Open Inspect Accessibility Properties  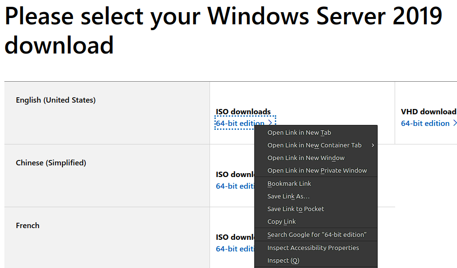pyautogui.click(x=316, y=248)
